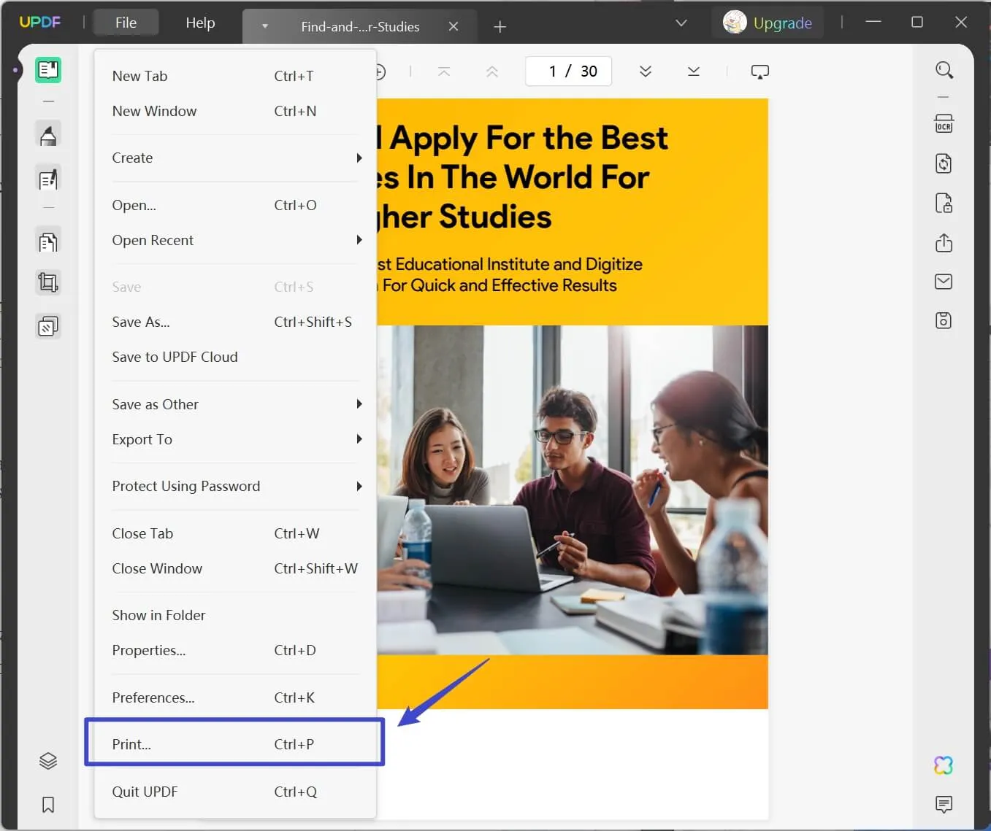Image resolution: width=991 pixels, height=831 pixels.
Task: Open the UPDF AI assistant icon
Action: [944, 765]
